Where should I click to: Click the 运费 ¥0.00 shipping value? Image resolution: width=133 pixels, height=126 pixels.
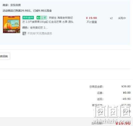(x=127, y=93)
